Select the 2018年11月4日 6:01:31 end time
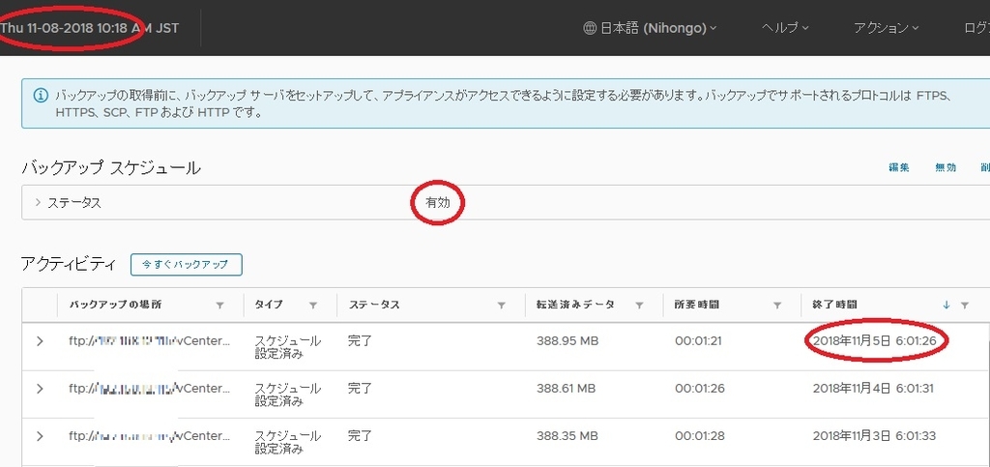This screenshot has height=467, width=990. click(873, 389)
